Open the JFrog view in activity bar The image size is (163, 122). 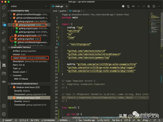tap(4, 65)
